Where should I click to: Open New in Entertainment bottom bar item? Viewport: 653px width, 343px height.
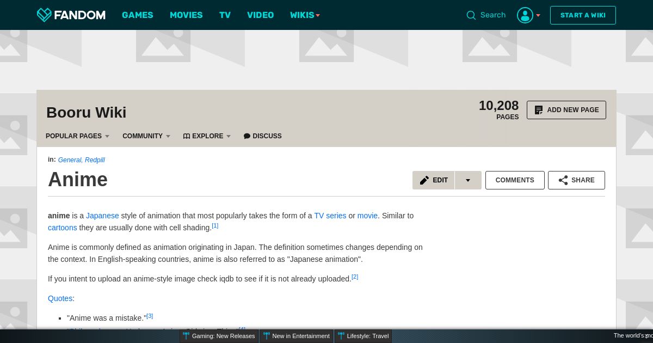pyautogui.click(x=297, y=336)
